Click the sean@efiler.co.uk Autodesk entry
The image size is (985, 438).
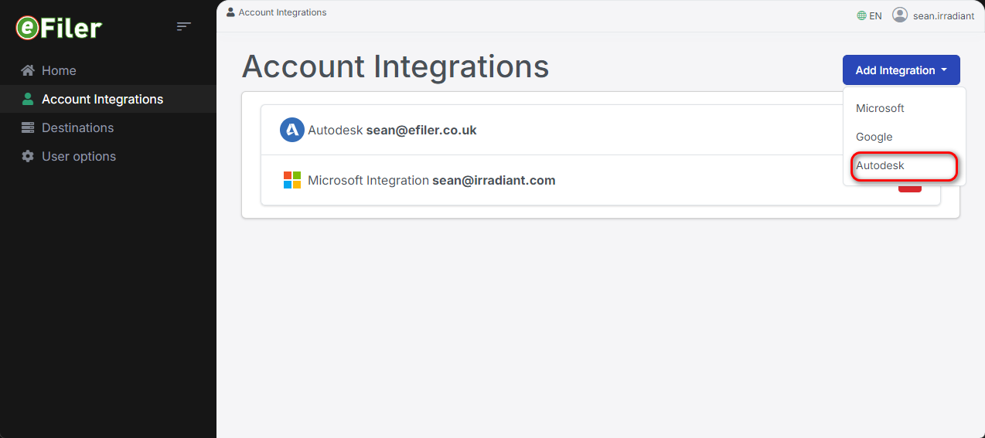coord(421,130)
